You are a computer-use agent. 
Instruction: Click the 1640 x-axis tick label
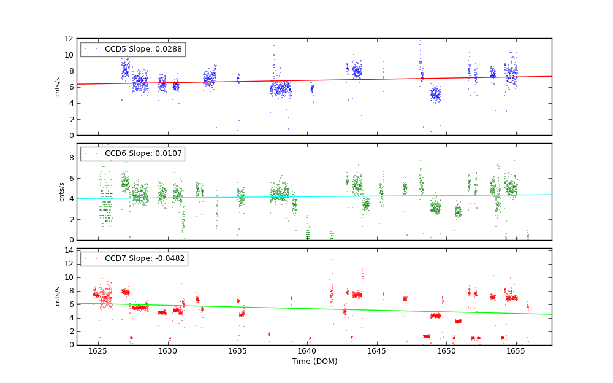click(x=306, y=351)
